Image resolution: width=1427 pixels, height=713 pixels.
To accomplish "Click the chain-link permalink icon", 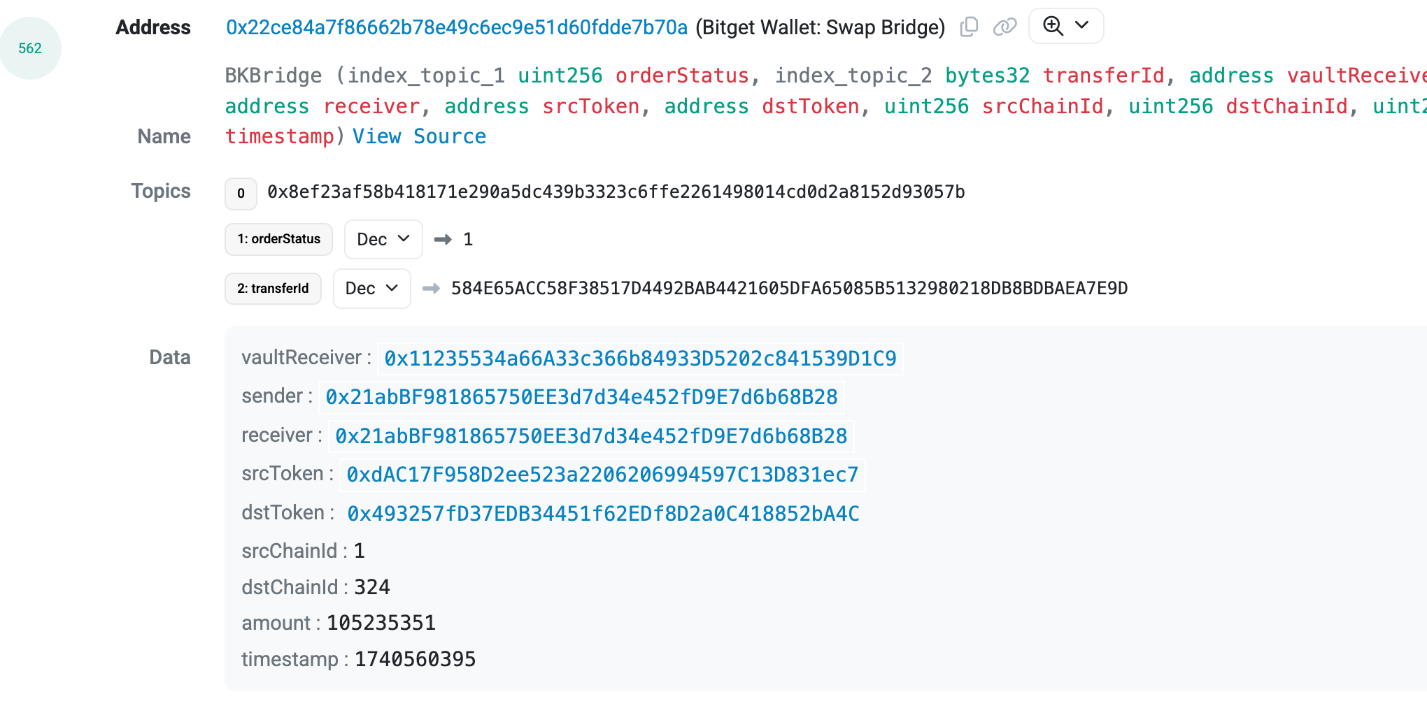I will point(1004,27).
